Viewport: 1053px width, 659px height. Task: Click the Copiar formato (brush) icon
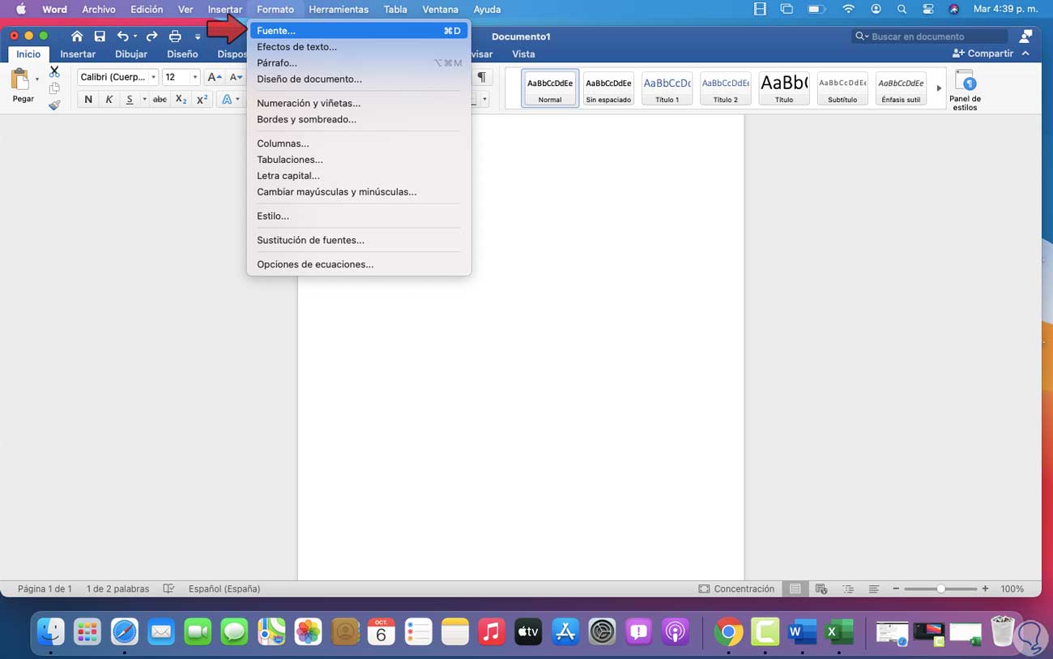tap(54, 104)
